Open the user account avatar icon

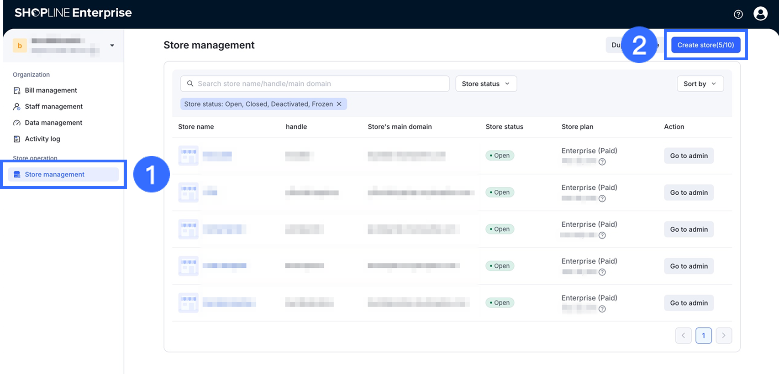[760, 14]
